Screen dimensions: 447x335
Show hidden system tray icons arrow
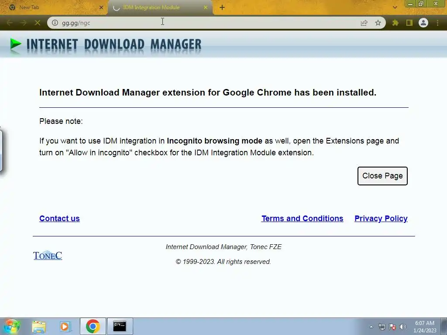[x=371, y=327]
